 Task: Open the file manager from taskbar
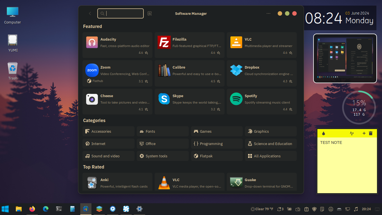(19, 209)
